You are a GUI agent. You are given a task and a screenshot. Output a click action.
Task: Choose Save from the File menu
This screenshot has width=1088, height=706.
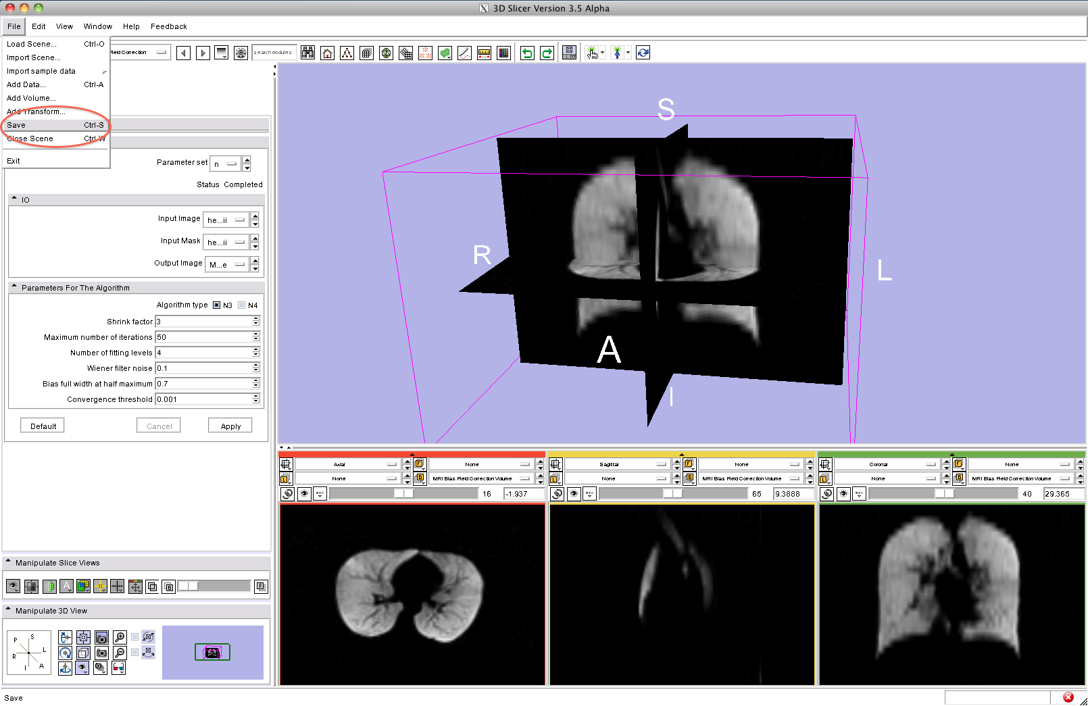16,125
